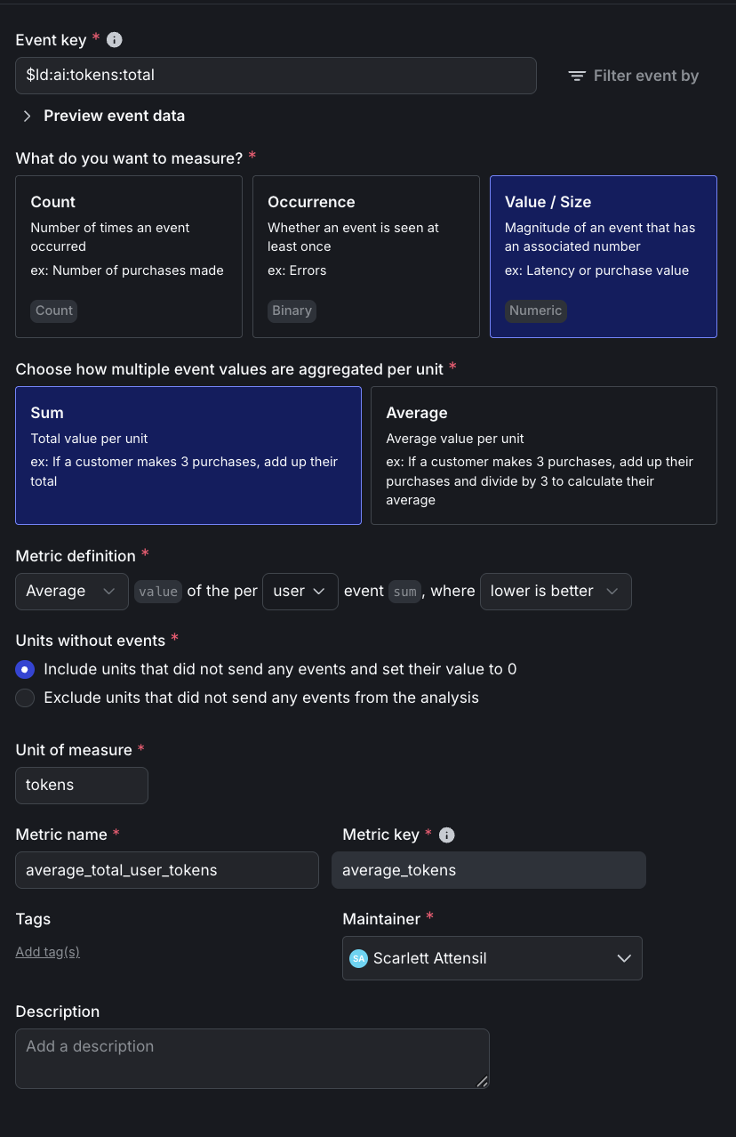Open the Maintainer dropdown
Screen dimensions: 736x1137
tap(492, 958)
